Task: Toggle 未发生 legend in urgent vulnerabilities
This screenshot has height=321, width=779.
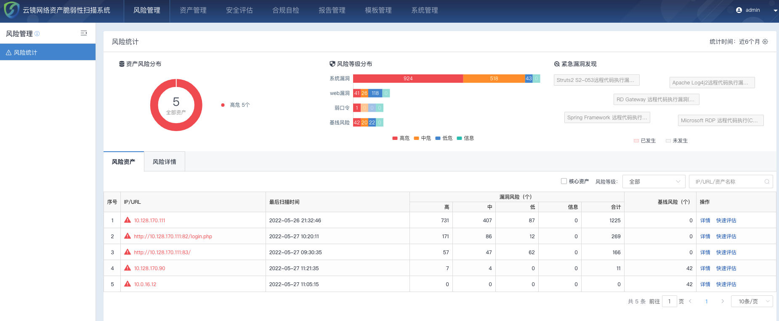Action: point(677,141)
